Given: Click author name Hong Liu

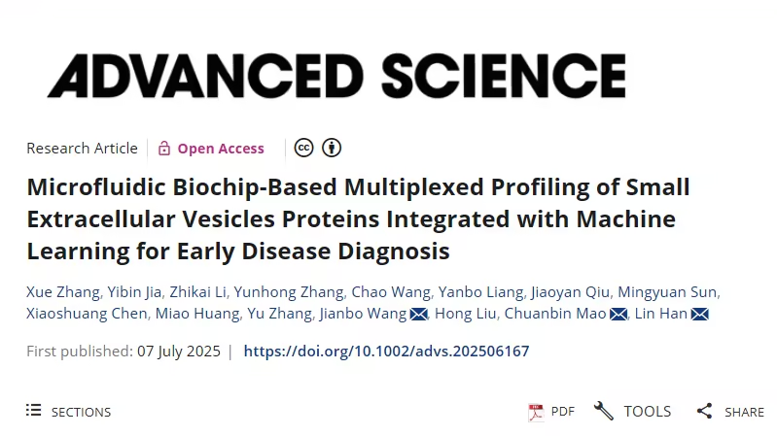Looking at the screenshot, I should tap(465, 314).
